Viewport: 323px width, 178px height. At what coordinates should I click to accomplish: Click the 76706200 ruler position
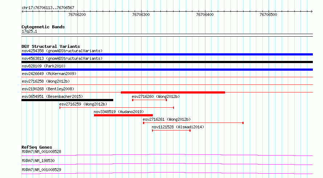(x=77, y=15)
